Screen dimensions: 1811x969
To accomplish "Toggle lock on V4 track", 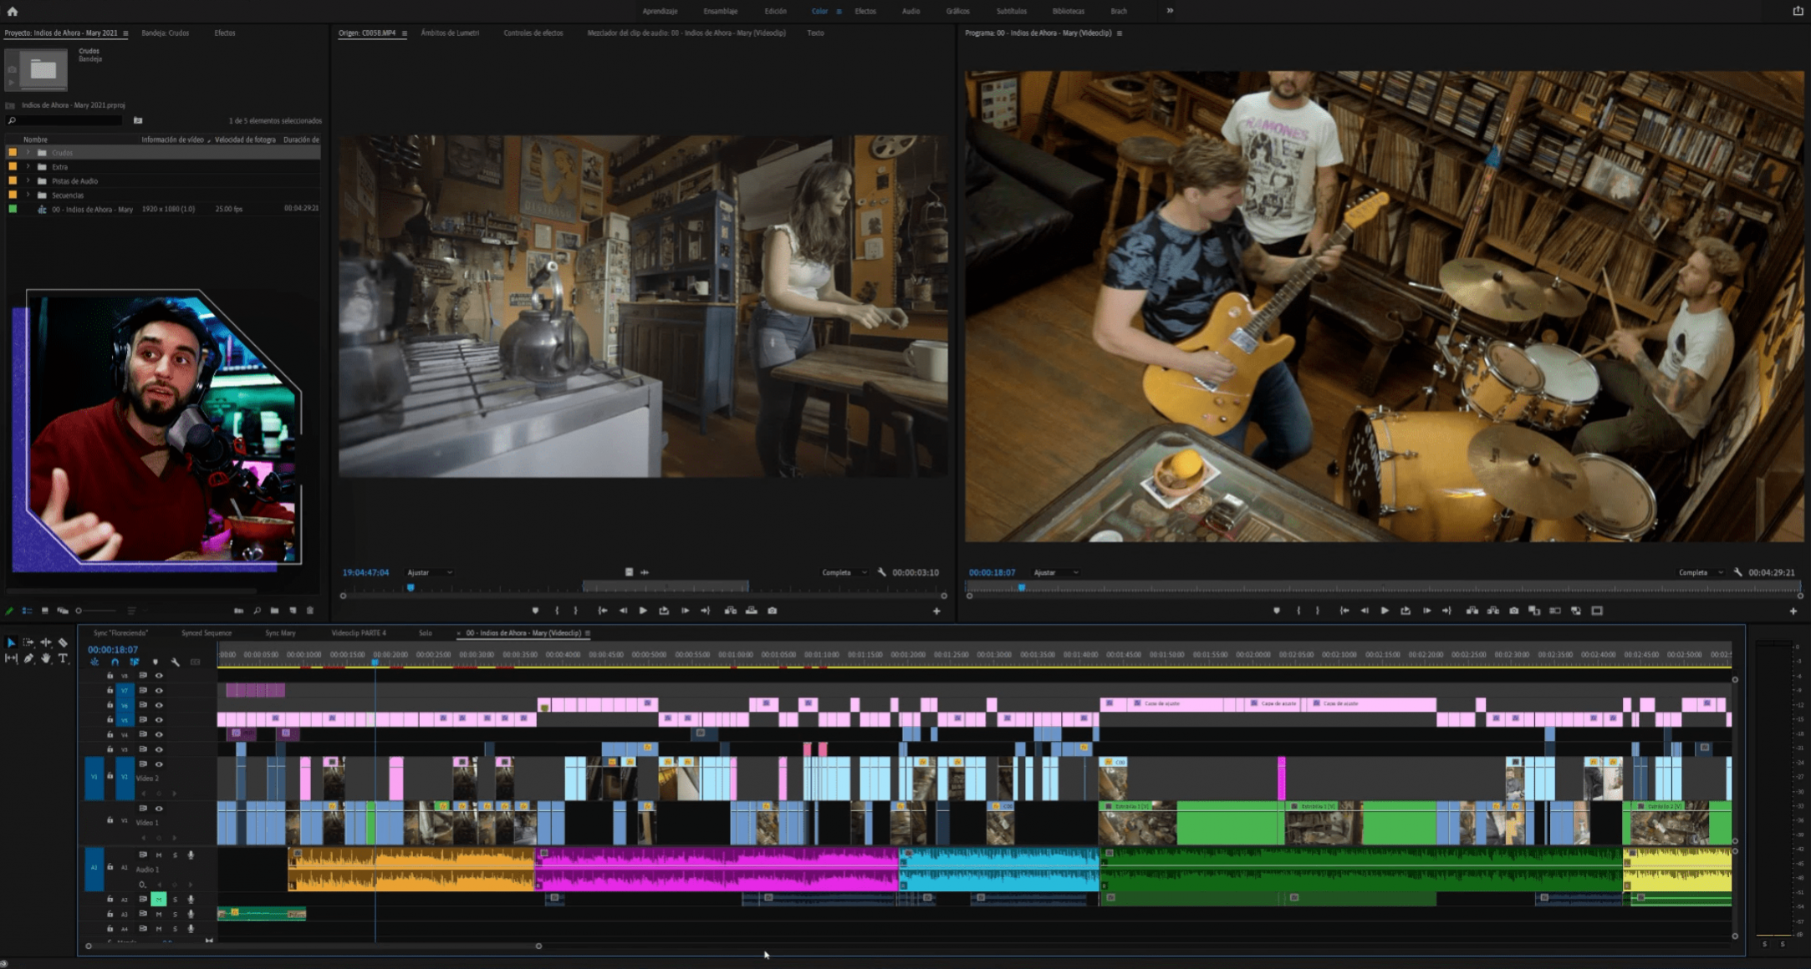I will [x=110, y=734].
